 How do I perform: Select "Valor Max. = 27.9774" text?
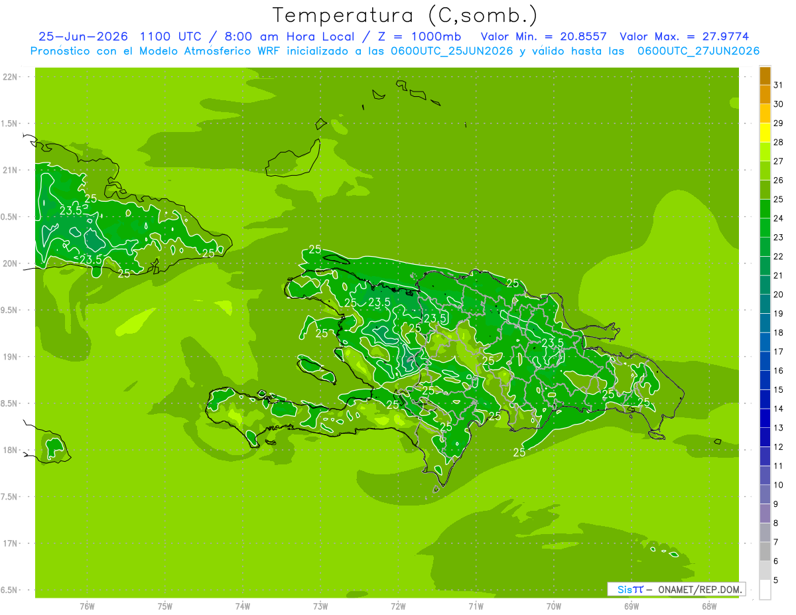coord(684,36)
